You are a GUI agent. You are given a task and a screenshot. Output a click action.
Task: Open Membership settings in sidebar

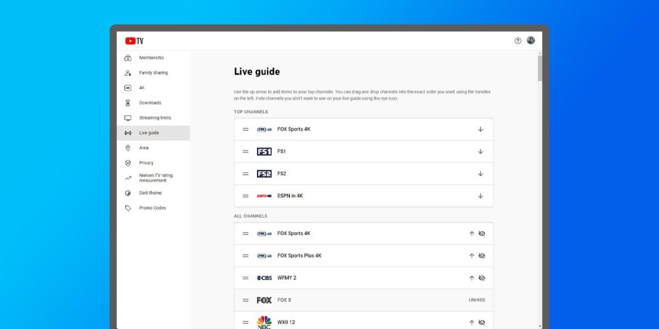151,58
